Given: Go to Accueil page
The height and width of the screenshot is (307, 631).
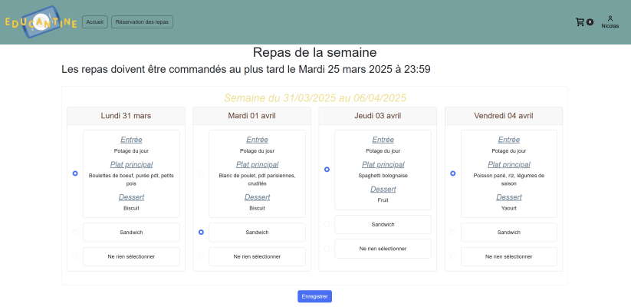Looking at the screenshot, I should [95, 22].
